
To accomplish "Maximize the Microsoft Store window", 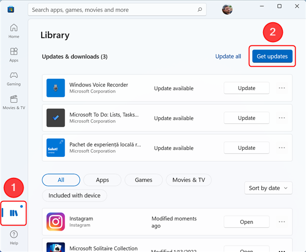I will coord(280,6).
